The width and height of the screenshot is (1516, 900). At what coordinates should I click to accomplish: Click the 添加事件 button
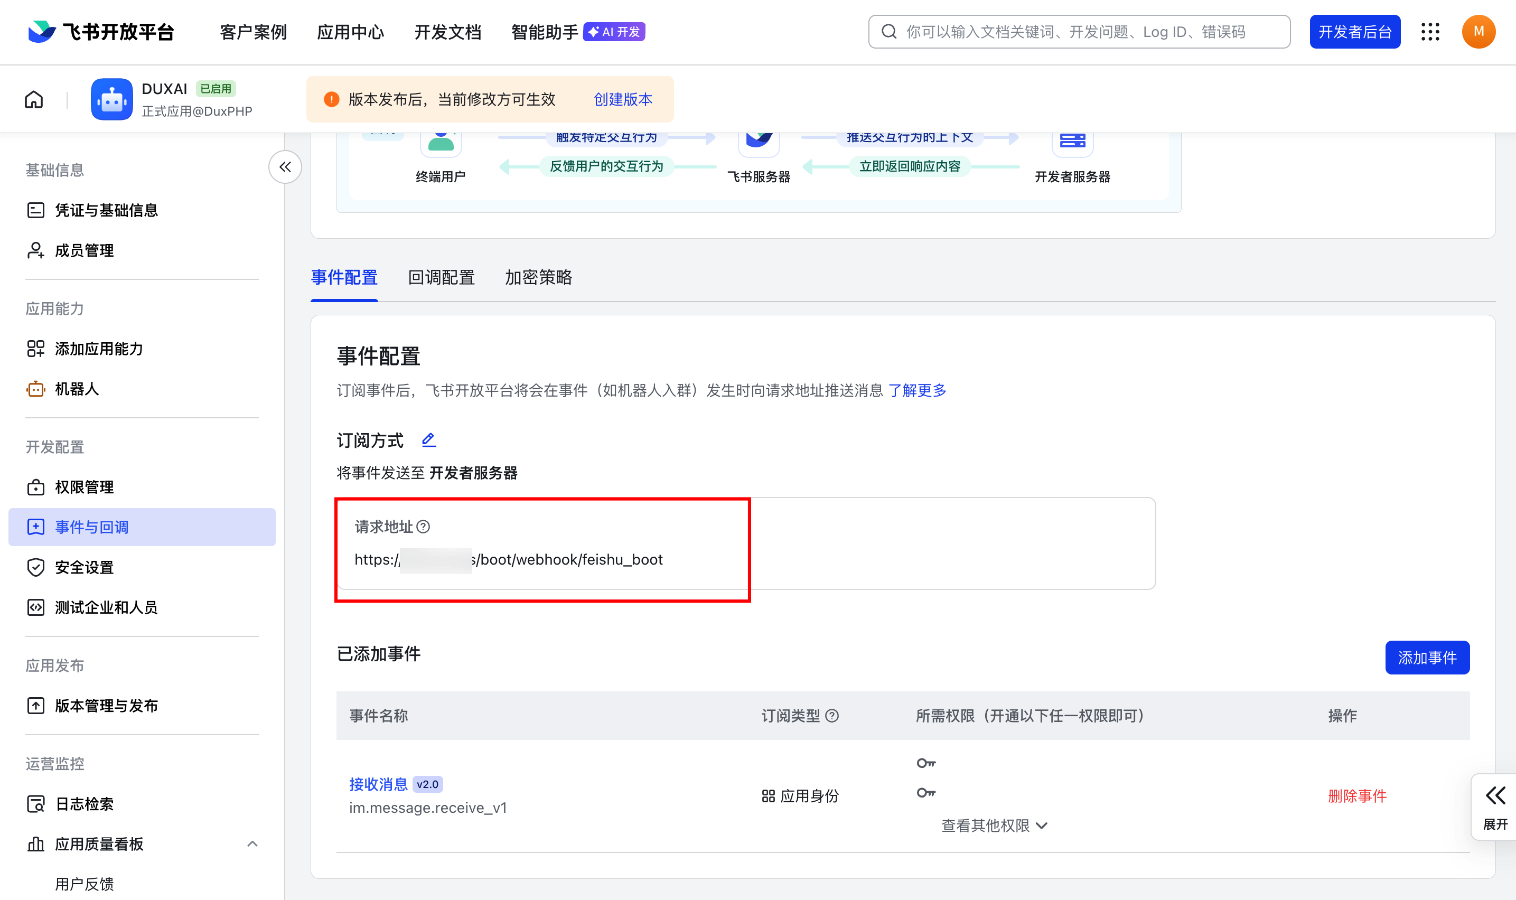point(1427,658)
